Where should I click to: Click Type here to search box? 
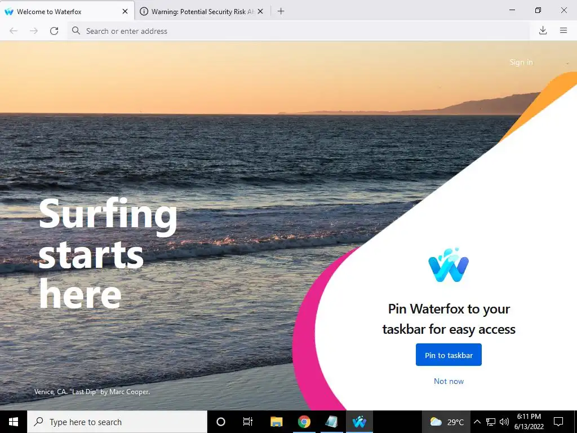(117, 422)
